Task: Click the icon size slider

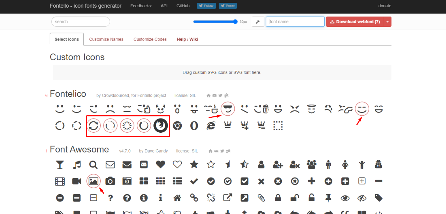Action: tap(215, 22)
